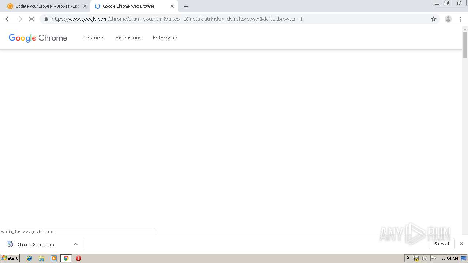Click the forward navigation arrow
The image size is (468, 263).
click(20, 19)
